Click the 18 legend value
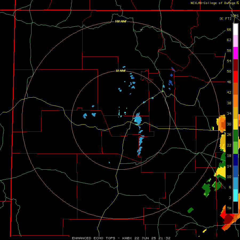240x240 pixels. (229, 156)
